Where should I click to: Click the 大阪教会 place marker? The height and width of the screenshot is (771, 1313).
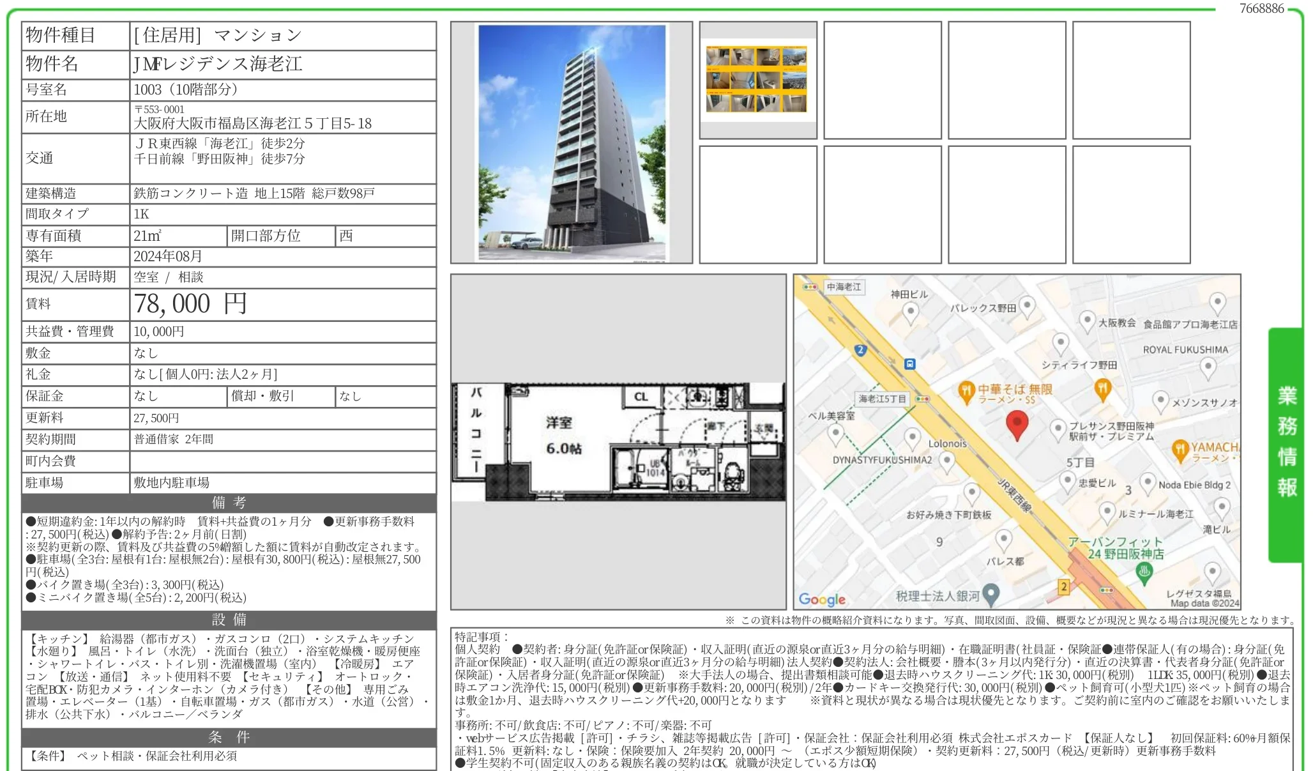[1087, 320]
